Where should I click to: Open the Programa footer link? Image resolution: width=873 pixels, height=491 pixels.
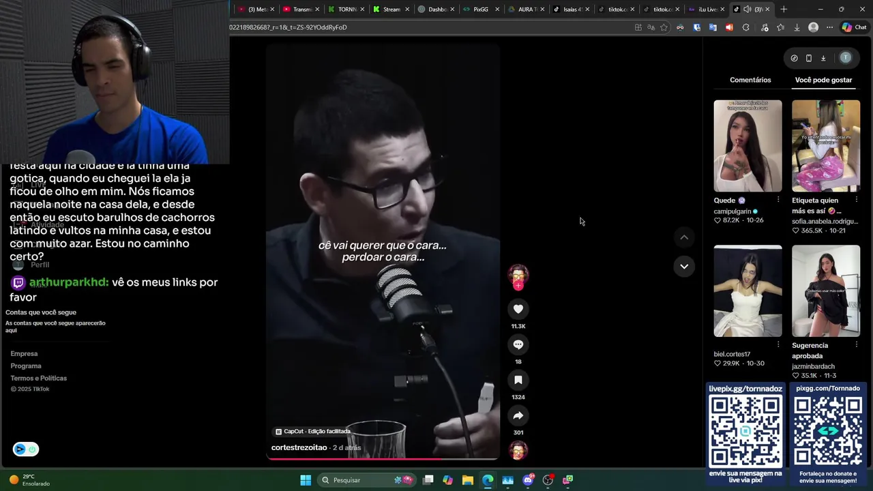[x=26, y=366]
